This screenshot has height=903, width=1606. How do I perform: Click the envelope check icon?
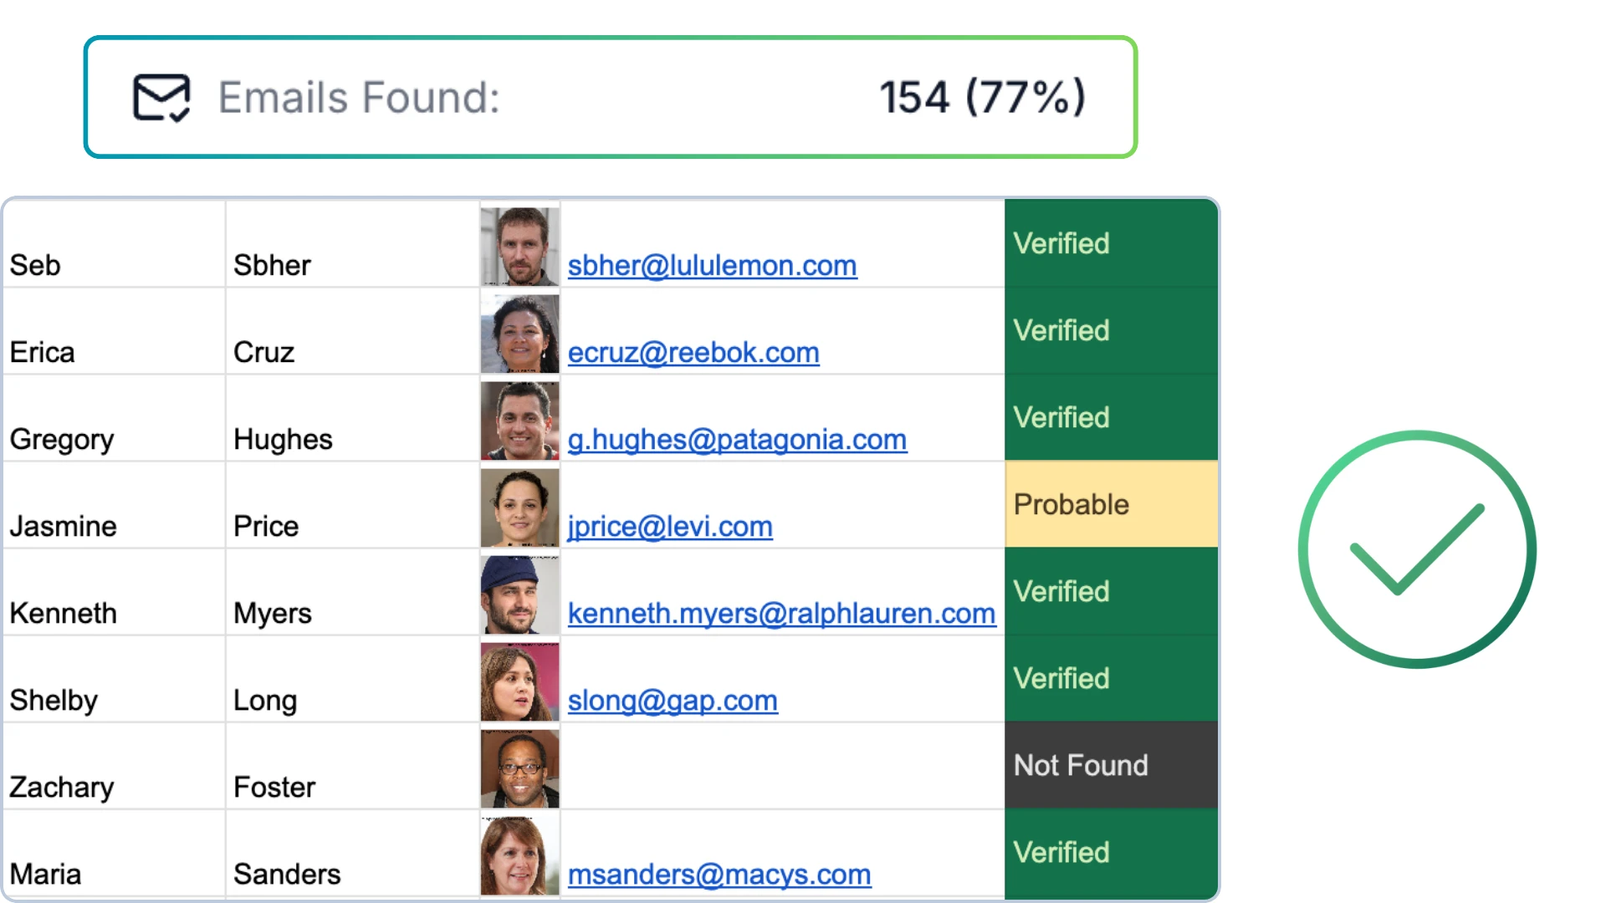(x=161, y=98)
